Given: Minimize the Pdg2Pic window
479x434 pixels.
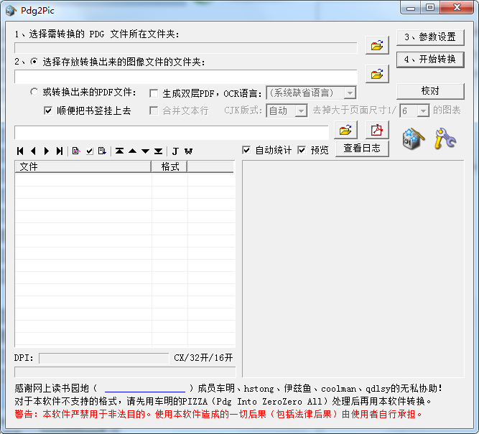Looking at the screenshot, I should (411, 7).
